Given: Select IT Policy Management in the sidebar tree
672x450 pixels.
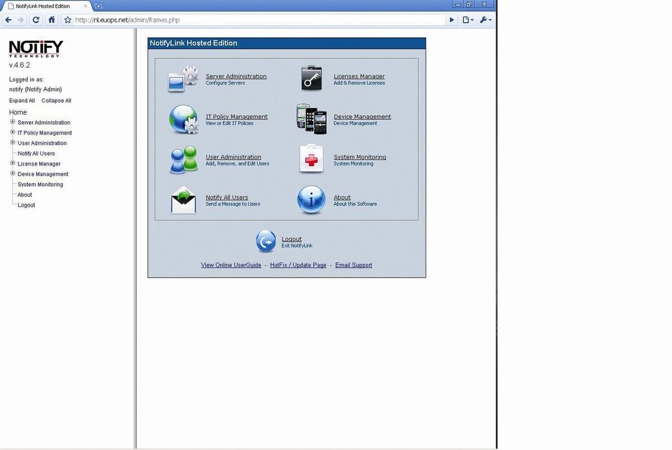Looking at the screenshot, I should 45,133.
